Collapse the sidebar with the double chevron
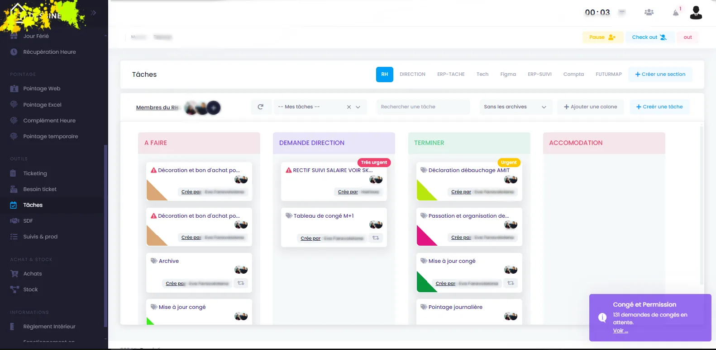 point(93,13)
